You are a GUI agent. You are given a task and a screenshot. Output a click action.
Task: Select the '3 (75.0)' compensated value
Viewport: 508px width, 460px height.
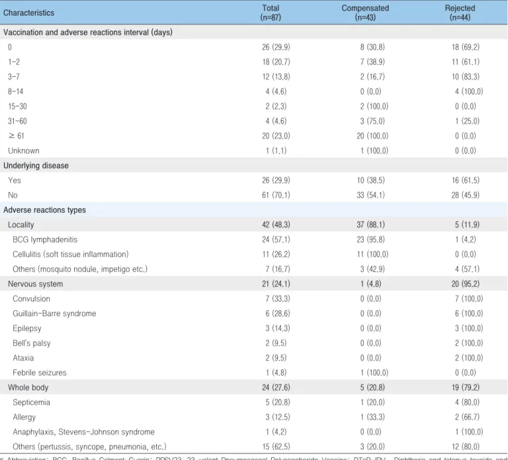click(x=372, y=122)
